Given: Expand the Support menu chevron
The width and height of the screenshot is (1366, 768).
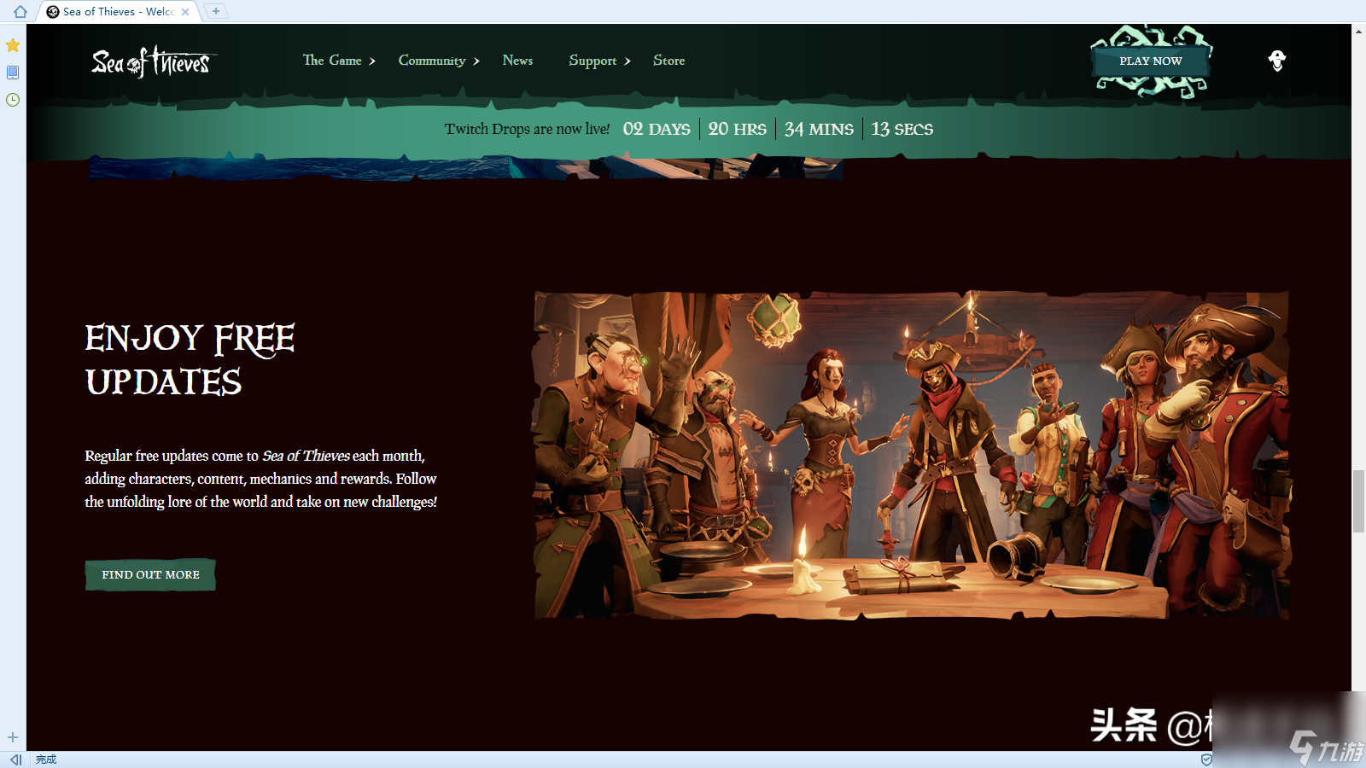Looking at the screenshot, I should (x=628, y=61).
